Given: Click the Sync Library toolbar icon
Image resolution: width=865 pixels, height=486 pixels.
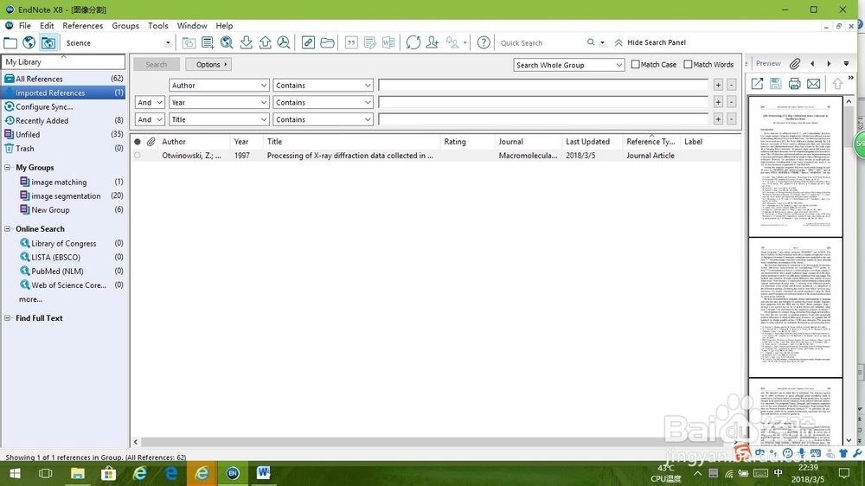Looking at the screenshot, I should tap(413, 42).
